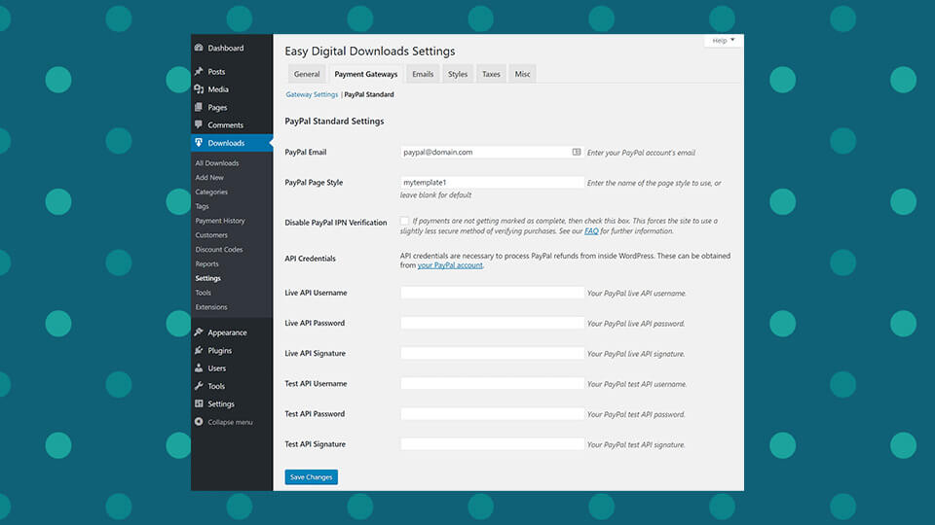Click the PayPal Email input field

pos(492,152)
